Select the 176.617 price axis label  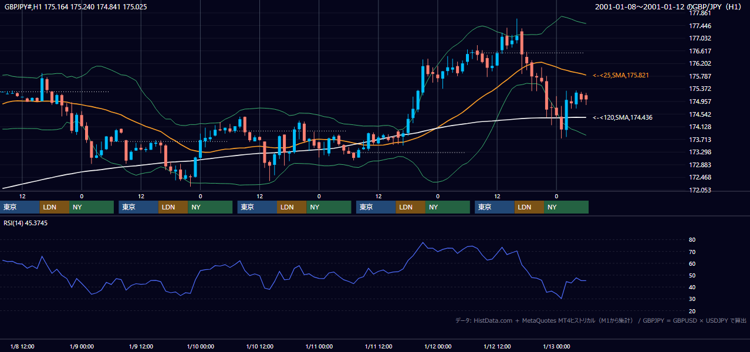pyautogui.click(x=700, y=51)
